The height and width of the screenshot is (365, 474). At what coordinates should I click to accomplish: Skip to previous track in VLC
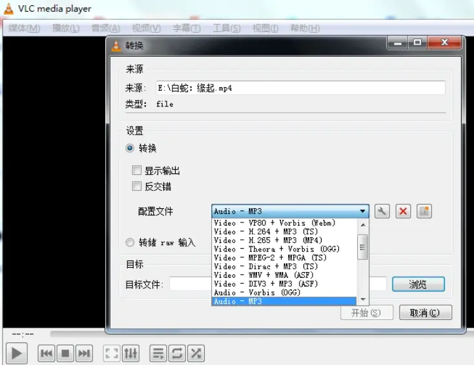click(46, 353)
